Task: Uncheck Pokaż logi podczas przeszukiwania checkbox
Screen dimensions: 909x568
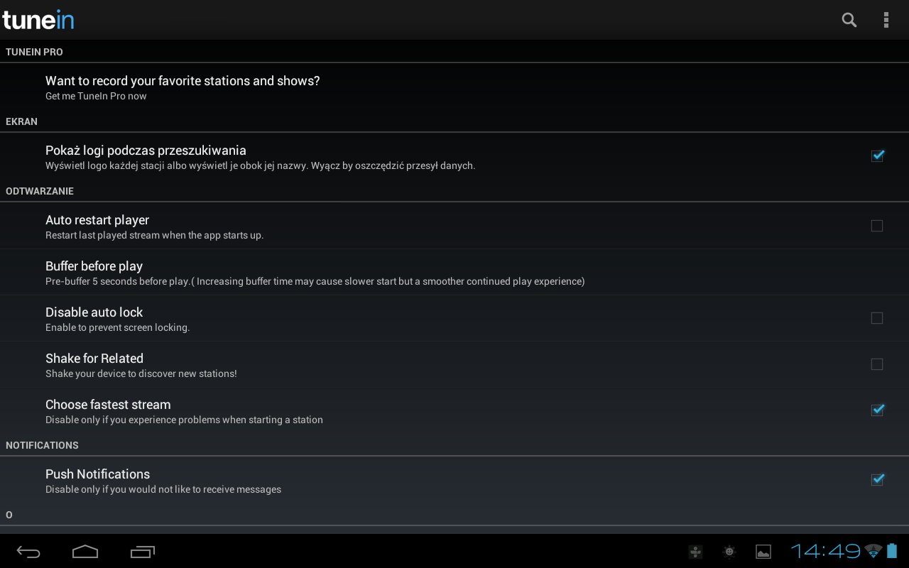Action: coord(877,156)
